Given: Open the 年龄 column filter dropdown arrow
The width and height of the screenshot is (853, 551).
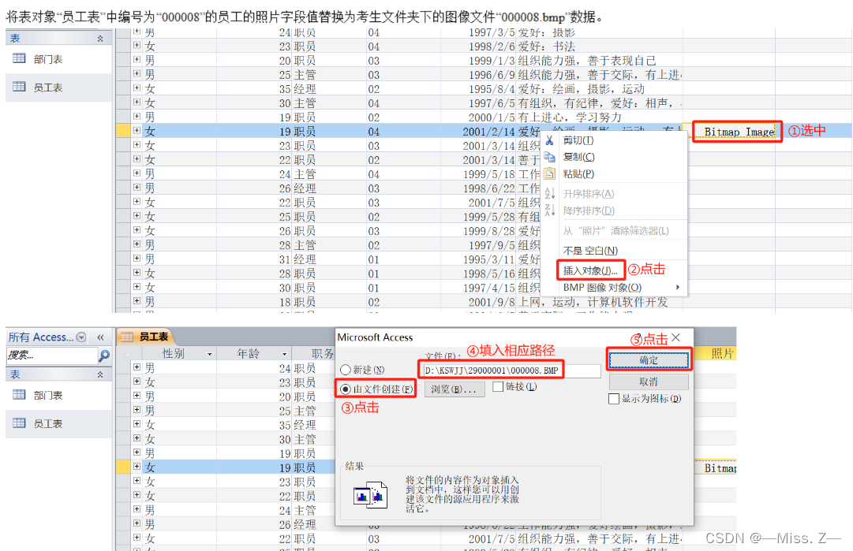Looking at the screenshot, I should (284, 354).
